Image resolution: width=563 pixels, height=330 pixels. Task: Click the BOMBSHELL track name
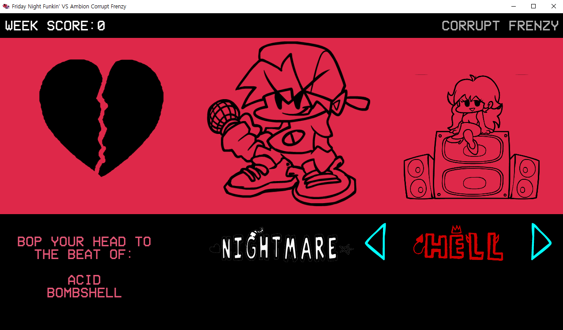pos(84,293)
